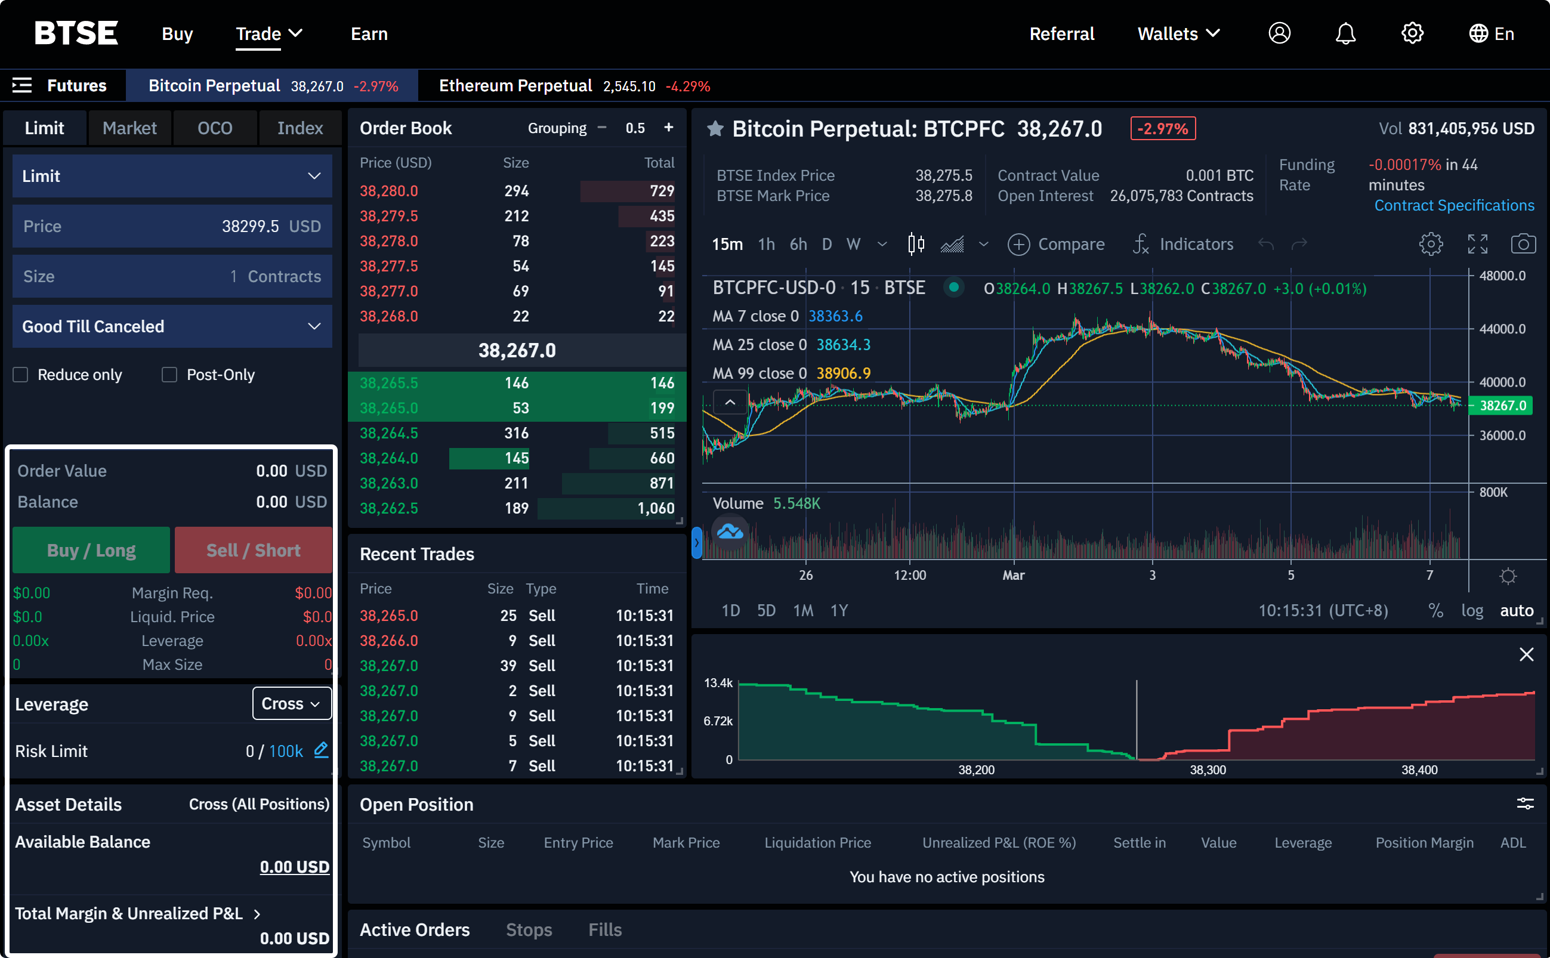Screen dimensions: 1550x958
Task: Select candlestick chart style icon
Action: [x=916, y=244]
